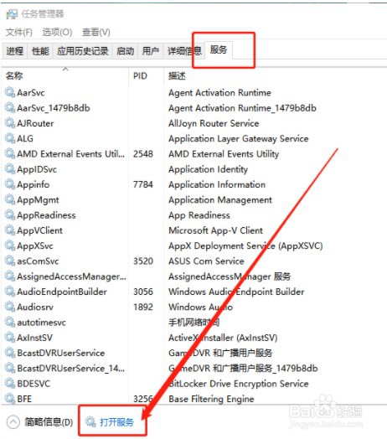
Task: Click the gear icon next to AJRouter
Action: click(10, 123)
